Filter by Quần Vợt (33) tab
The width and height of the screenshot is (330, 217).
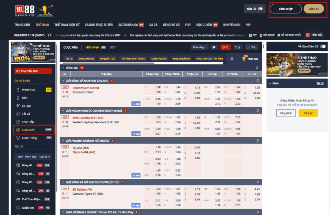point(159,59)
